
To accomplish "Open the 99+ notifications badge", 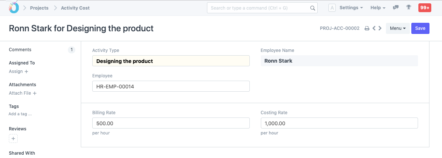I will click(424, 8).
